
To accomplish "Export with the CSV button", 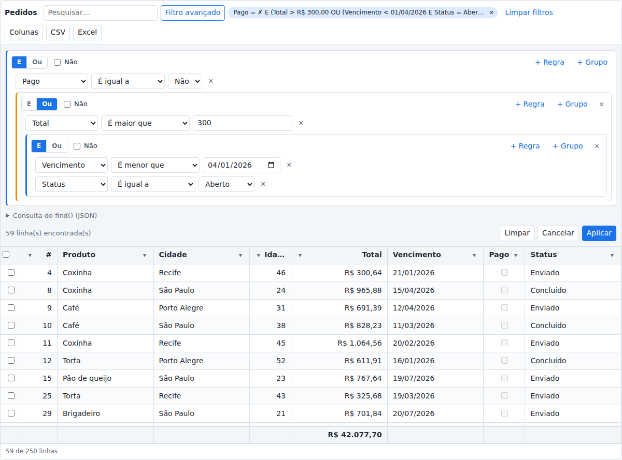I will [x=58, y=32].
